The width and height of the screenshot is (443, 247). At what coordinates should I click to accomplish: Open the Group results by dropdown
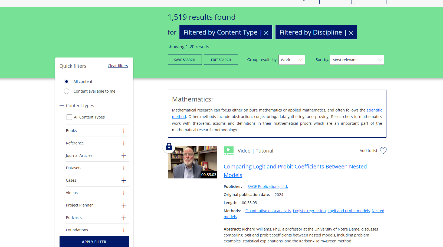coord(291,60)
